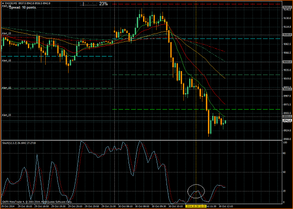The height and width of the screenshot is (209, 293).
Task: Click the 9114.0 price scale value
Action: click(x=288, y=27)
